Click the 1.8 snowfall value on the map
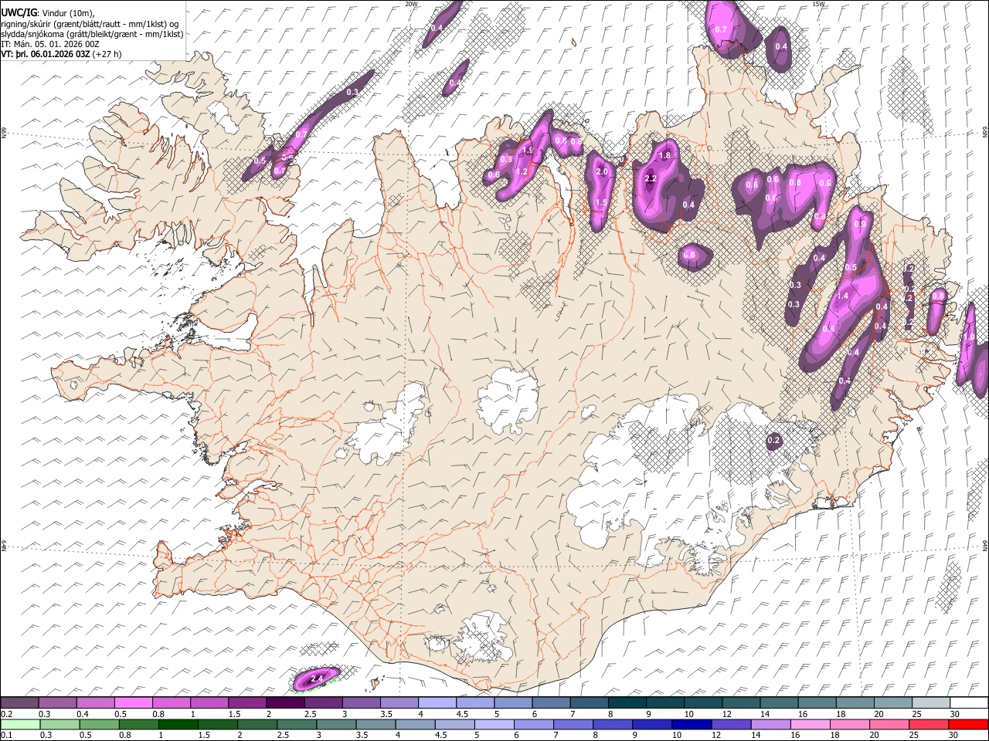 [664, 156]
